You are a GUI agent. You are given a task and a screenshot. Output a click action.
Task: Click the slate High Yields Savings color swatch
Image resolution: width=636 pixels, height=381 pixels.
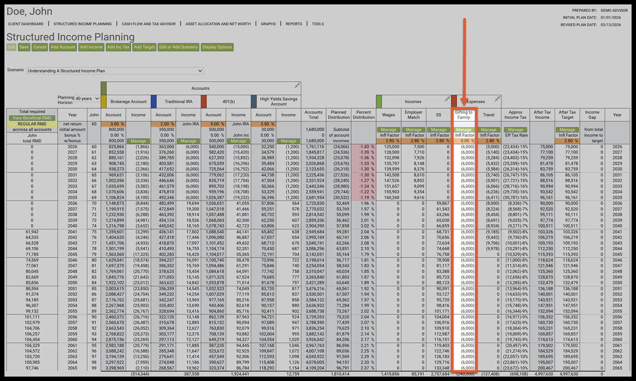(253, 102)
